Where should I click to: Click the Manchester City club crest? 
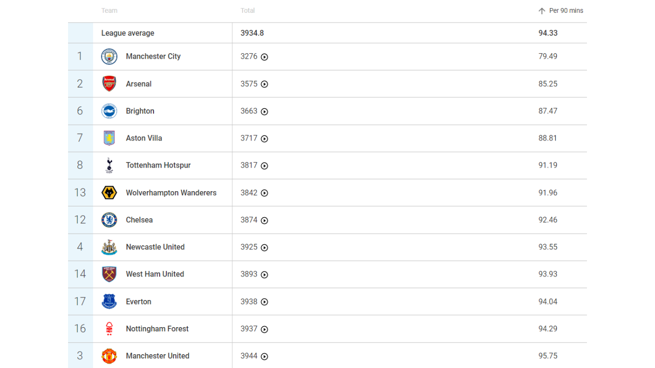(x=109, y=57)
